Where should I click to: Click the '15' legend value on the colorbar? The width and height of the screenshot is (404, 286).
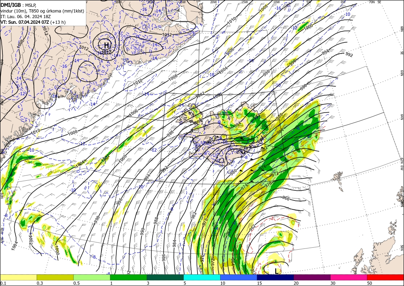tap(259, 283)
